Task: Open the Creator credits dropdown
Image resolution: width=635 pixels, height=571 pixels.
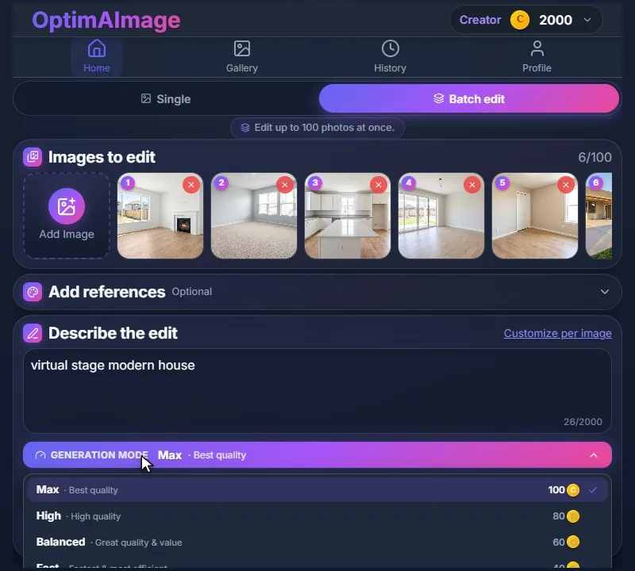Action: (525, 20)
